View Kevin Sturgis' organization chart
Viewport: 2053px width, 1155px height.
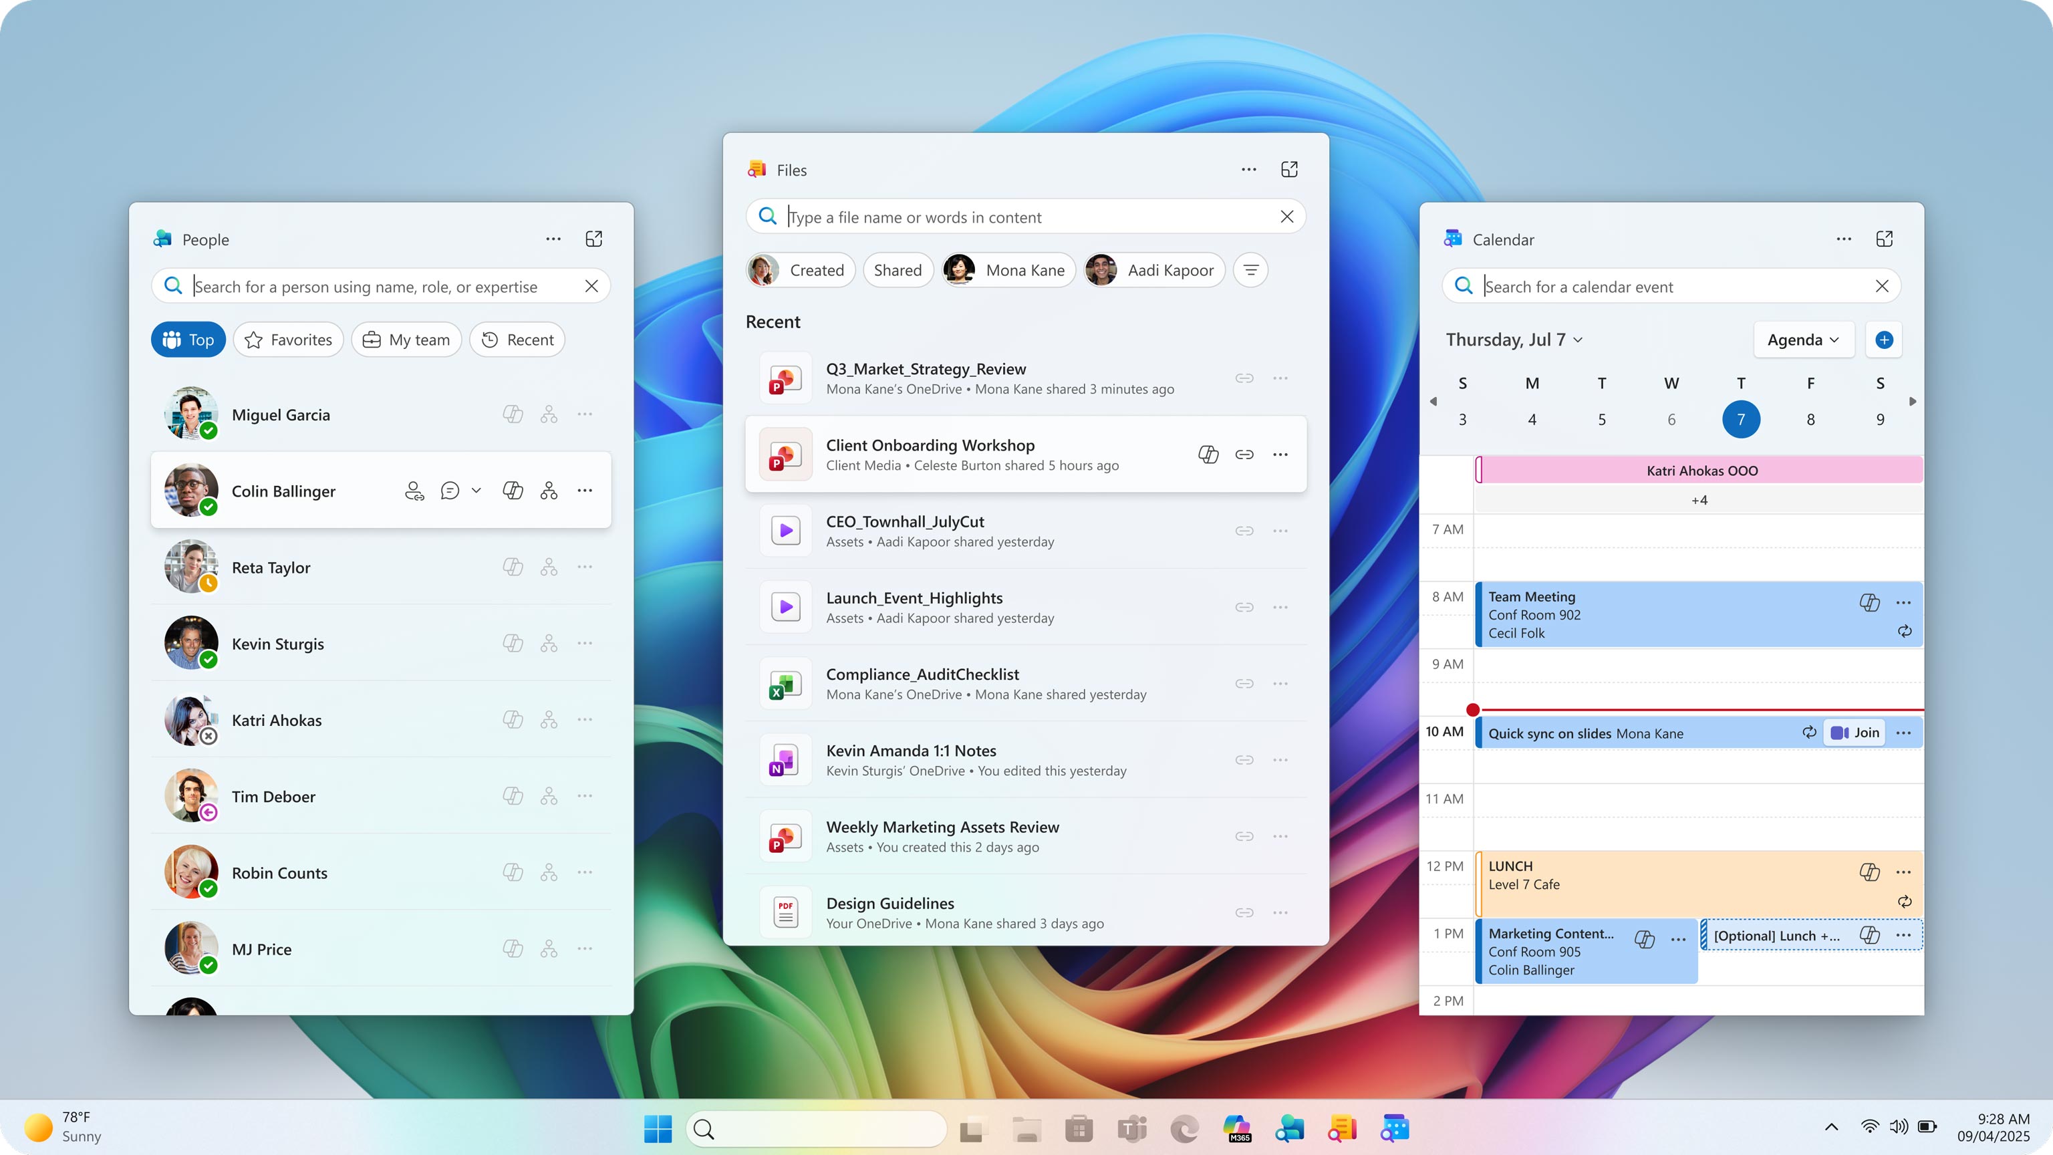(548, 643)
